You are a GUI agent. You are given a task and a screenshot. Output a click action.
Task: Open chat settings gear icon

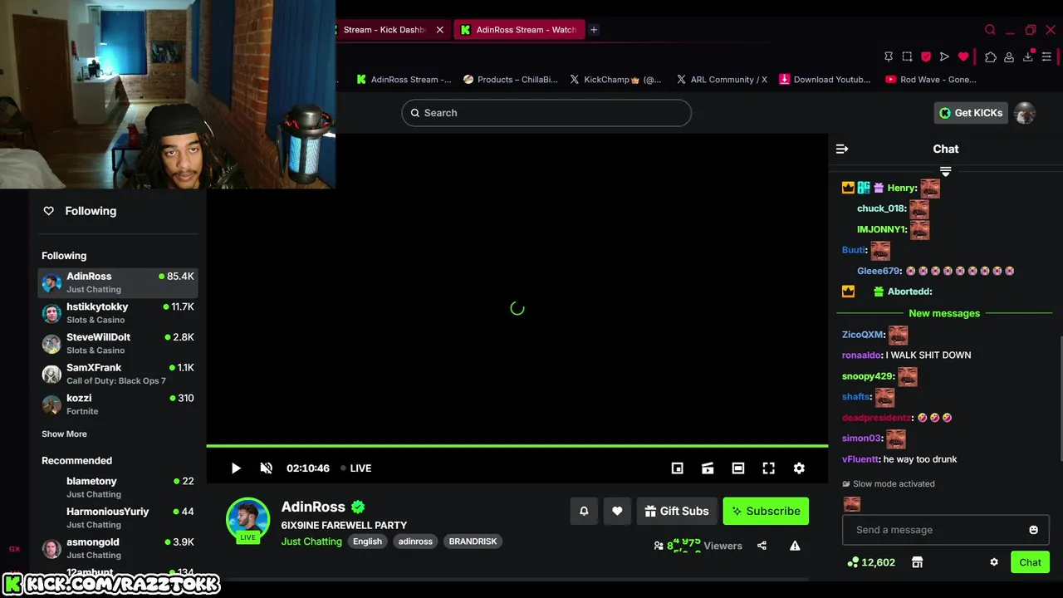tap(994, 562)
